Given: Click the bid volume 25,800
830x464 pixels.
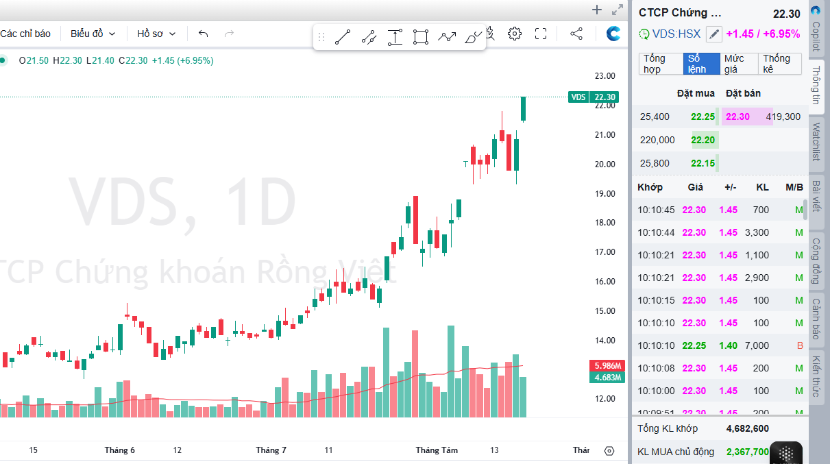Looking at the screenshot, I should click(655, 163).
